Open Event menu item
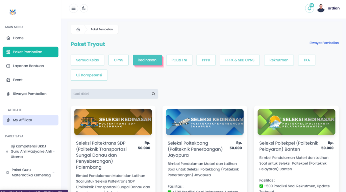 point(30,80)
